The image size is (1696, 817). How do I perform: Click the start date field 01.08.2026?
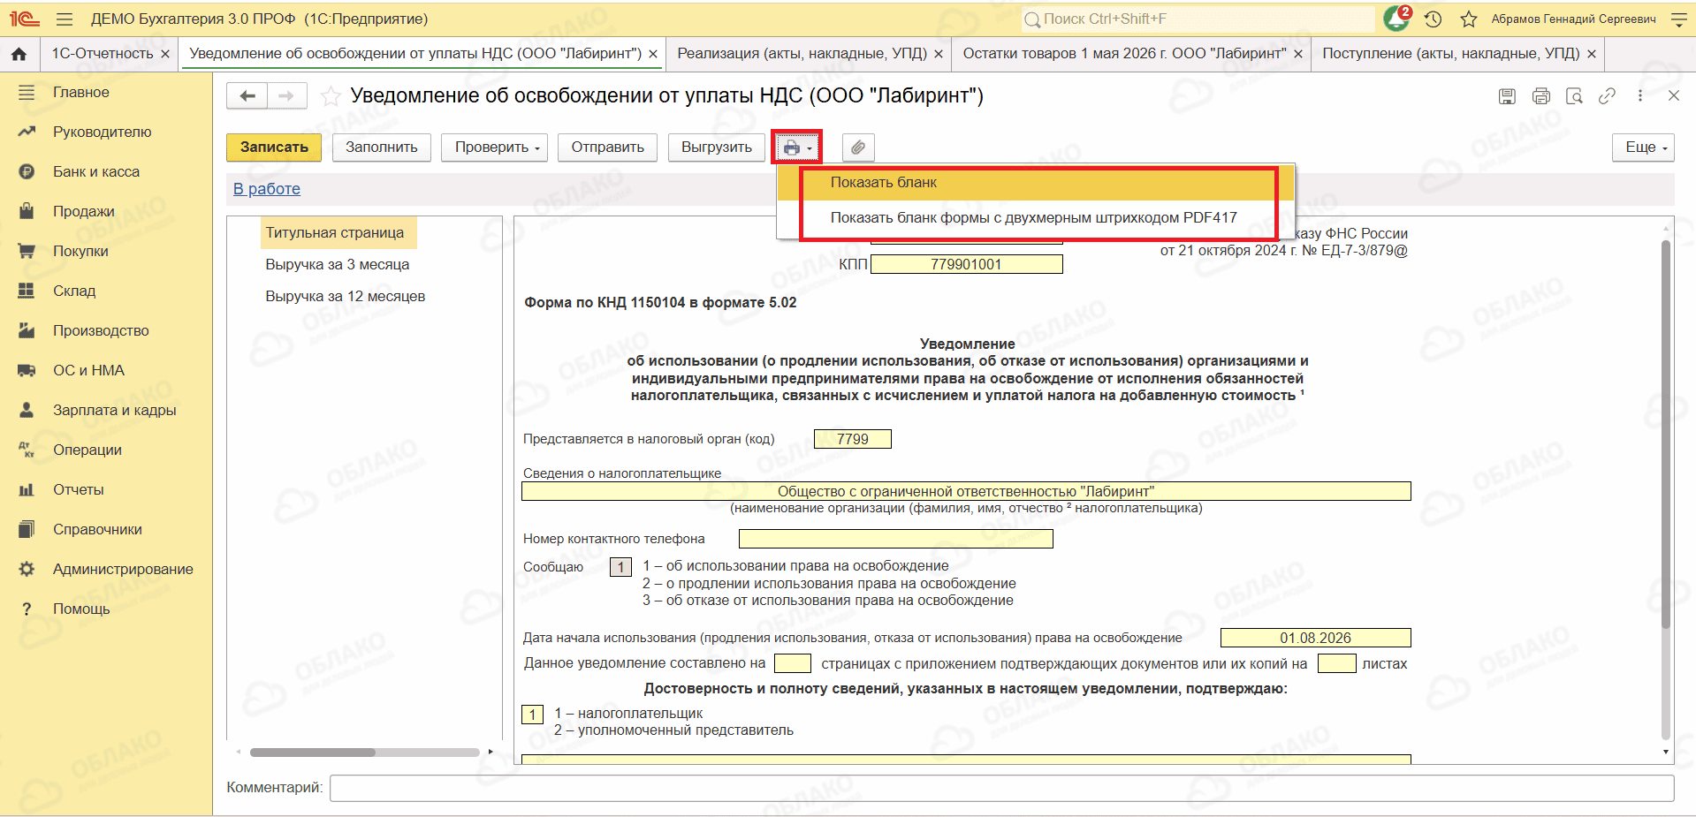1316,638
